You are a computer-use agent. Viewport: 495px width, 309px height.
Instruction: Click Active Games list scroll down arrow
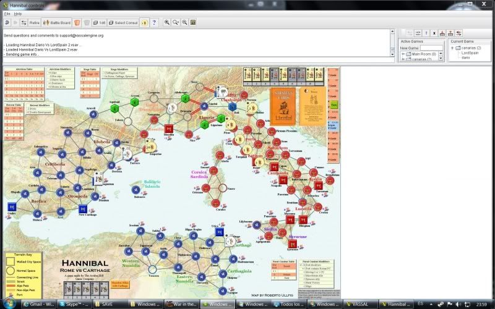[441, 59]
